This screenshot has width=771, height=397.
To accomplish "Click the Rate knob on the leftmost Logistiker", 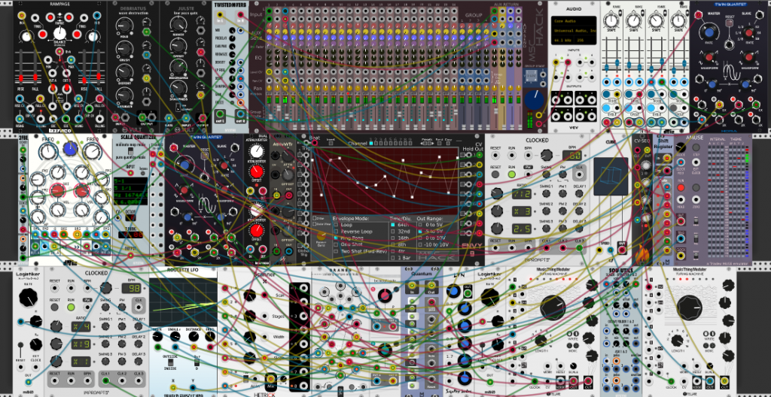I will tap(28, 298).
